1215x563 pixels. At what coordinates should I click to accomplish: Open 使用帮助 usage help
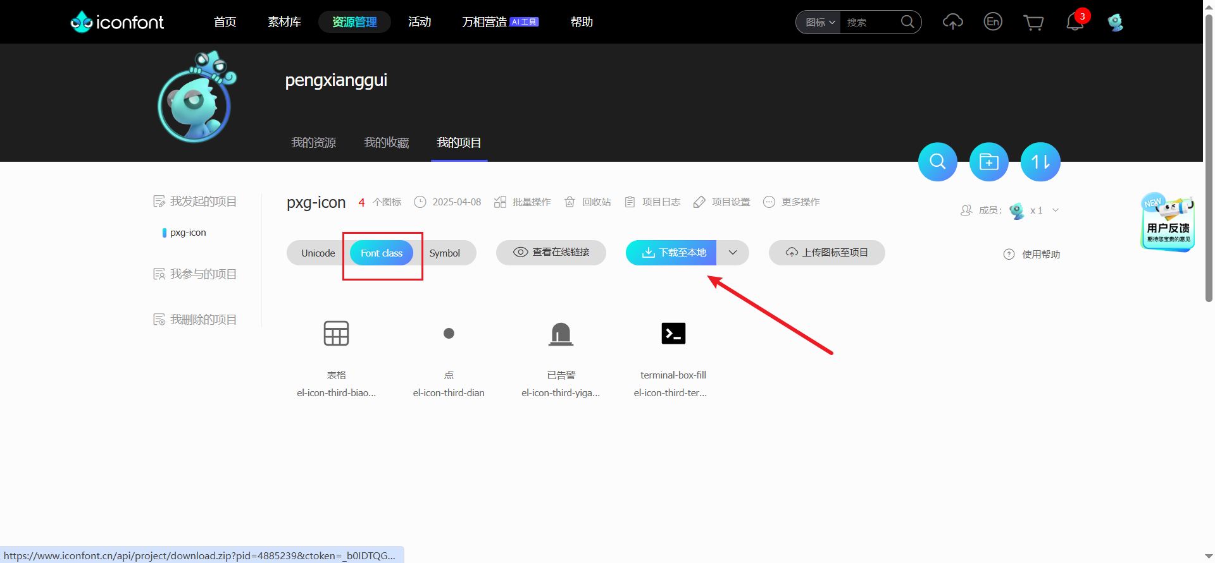[1032, 254]
